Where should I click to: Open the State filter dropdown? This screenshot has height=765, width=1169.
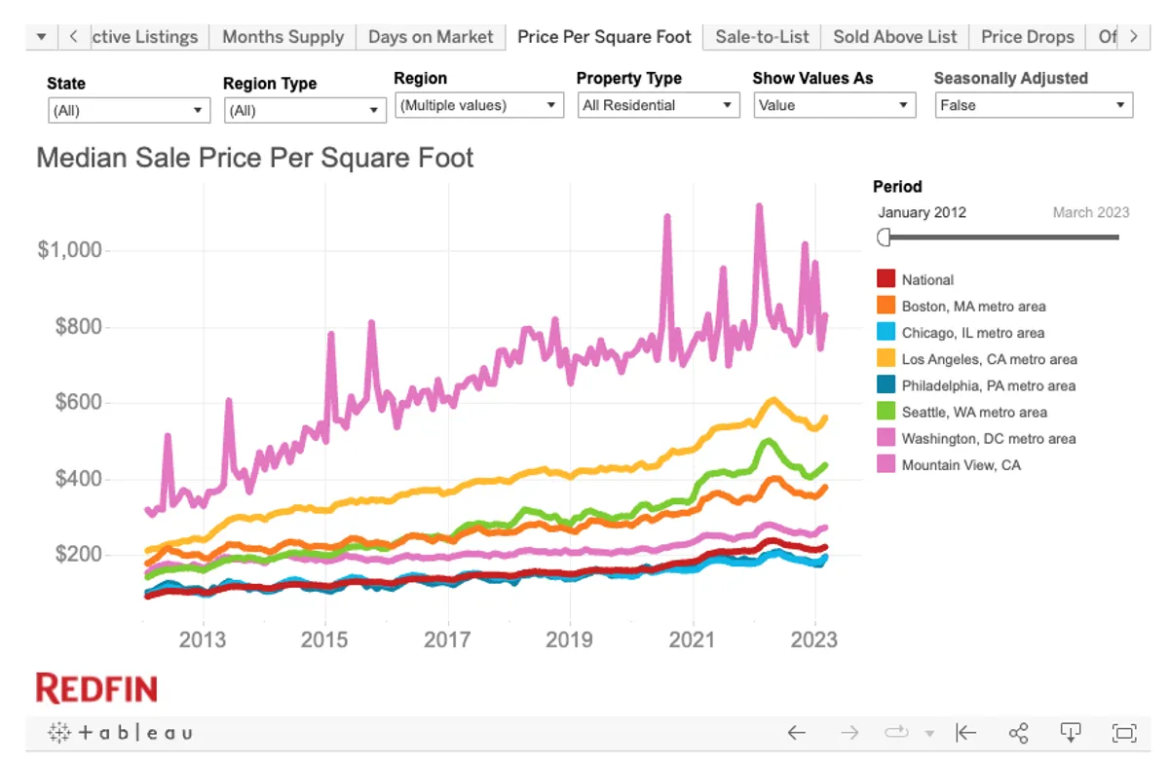[x=129, y=110]
